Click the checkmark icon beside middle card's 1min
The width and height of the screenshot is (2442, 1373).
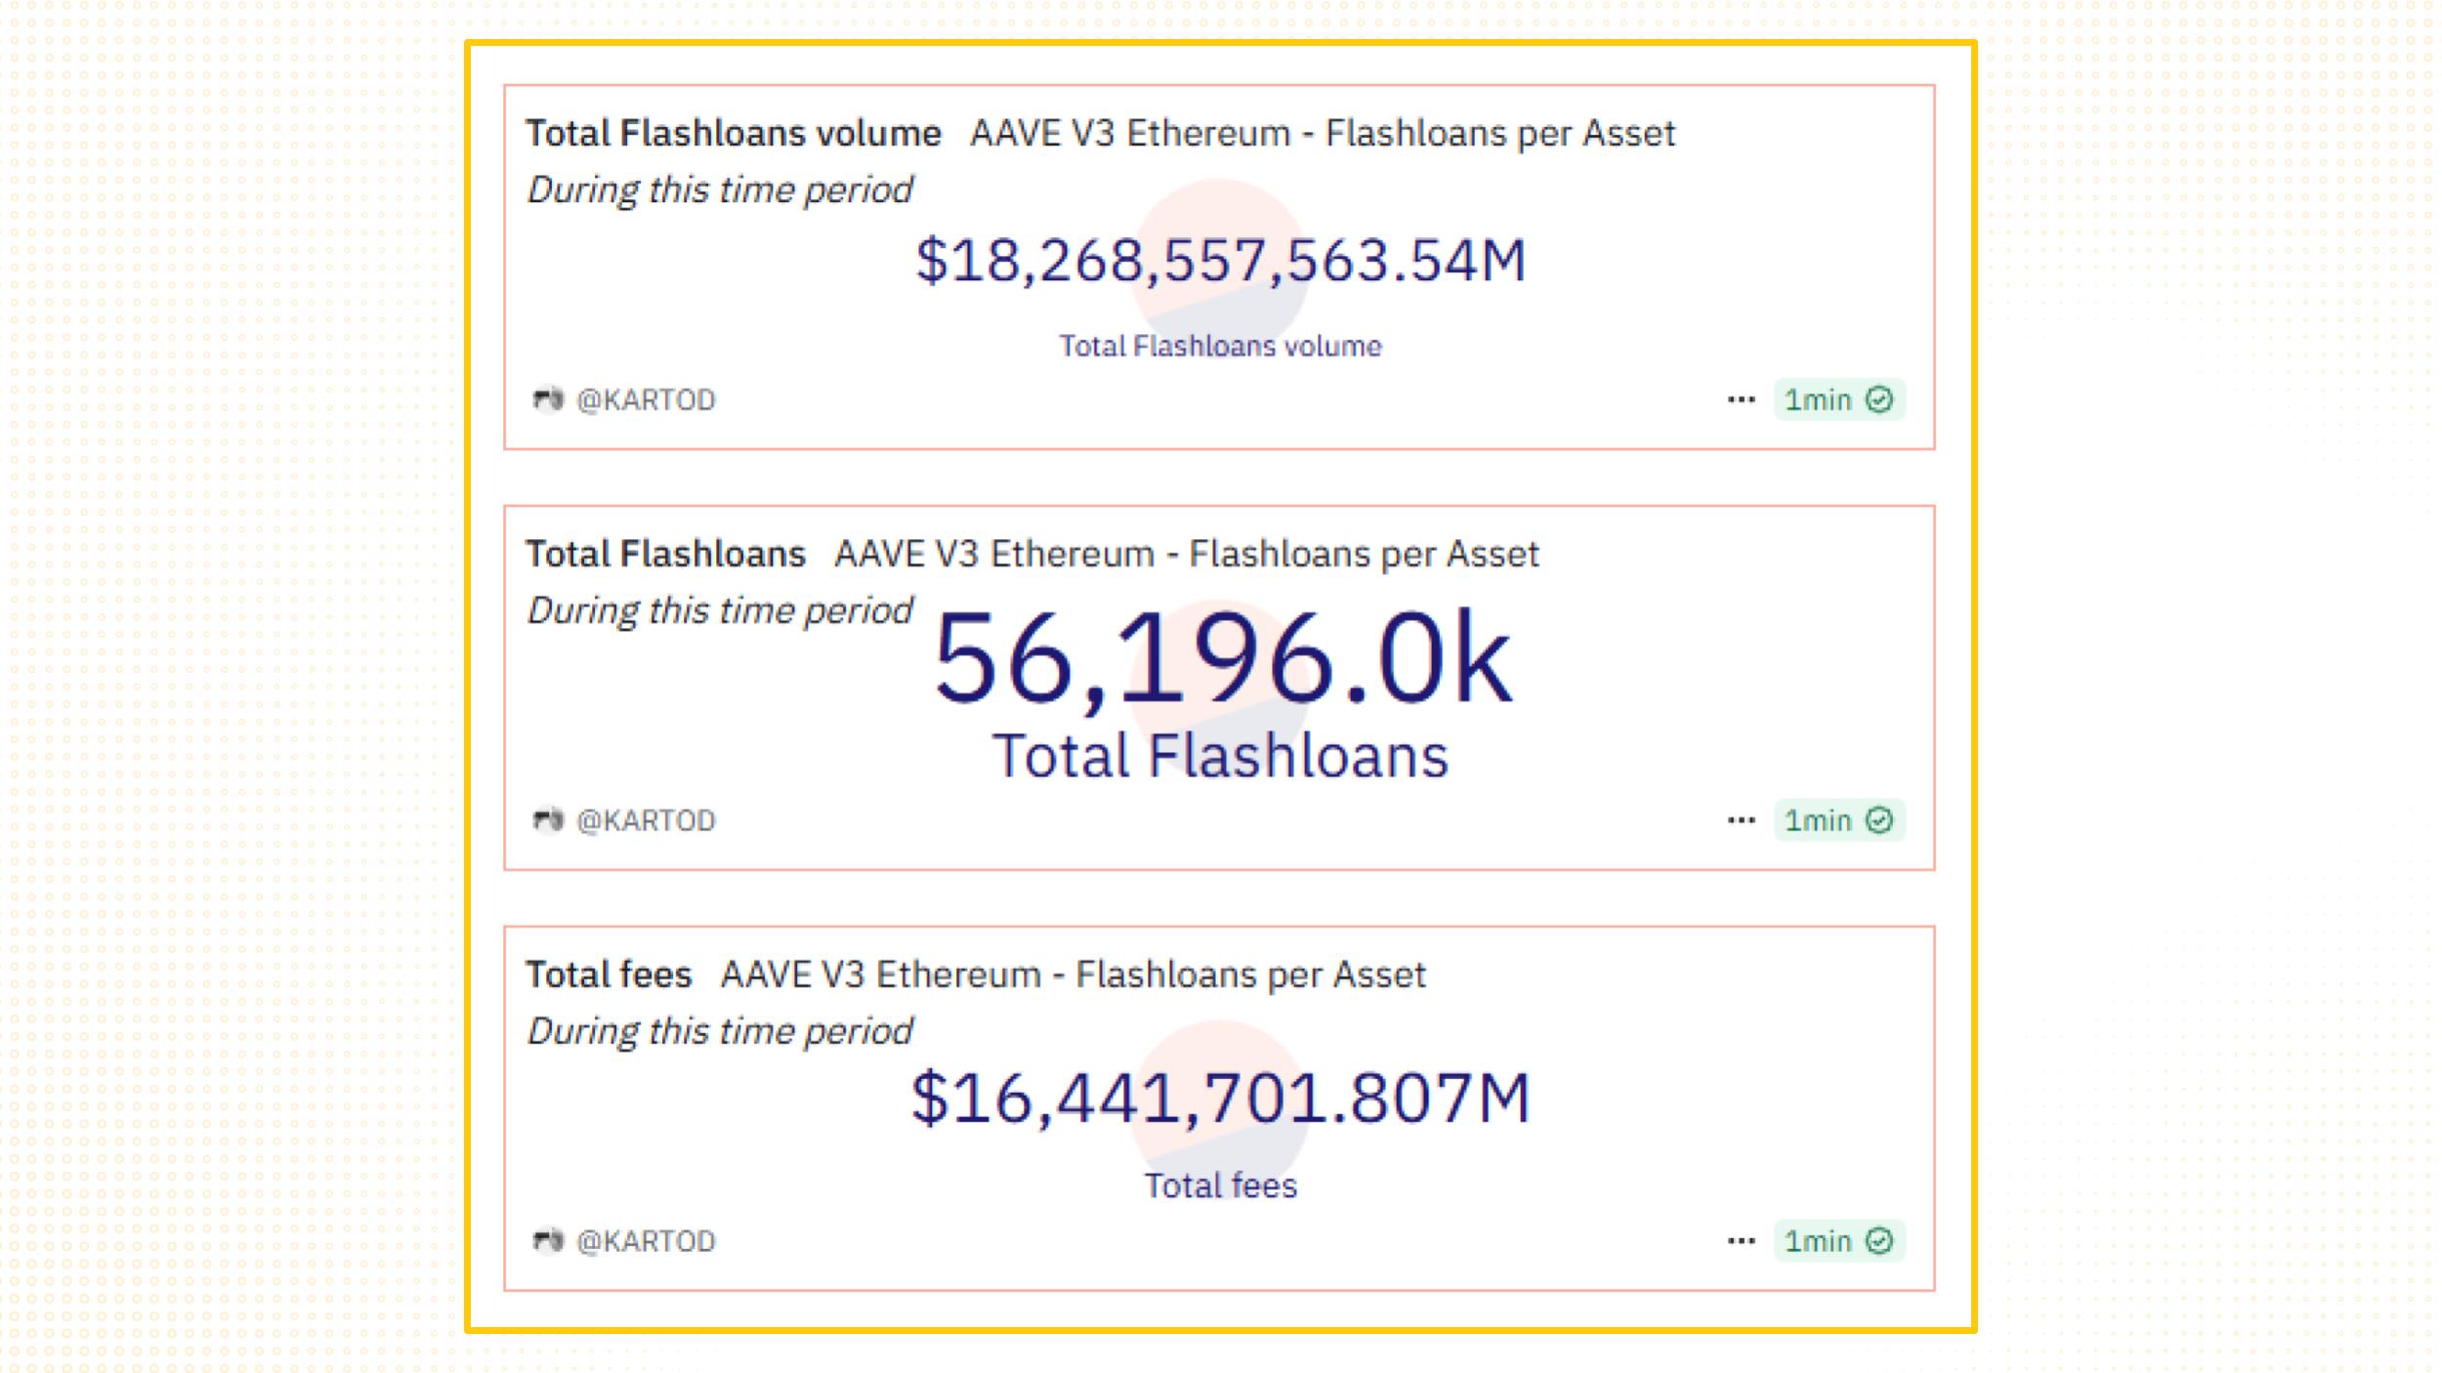[1878, 820]
